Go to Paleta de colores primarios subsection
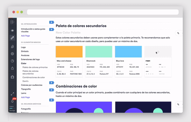The width and height of the screenshot is (191, 122). pos(35,67)
